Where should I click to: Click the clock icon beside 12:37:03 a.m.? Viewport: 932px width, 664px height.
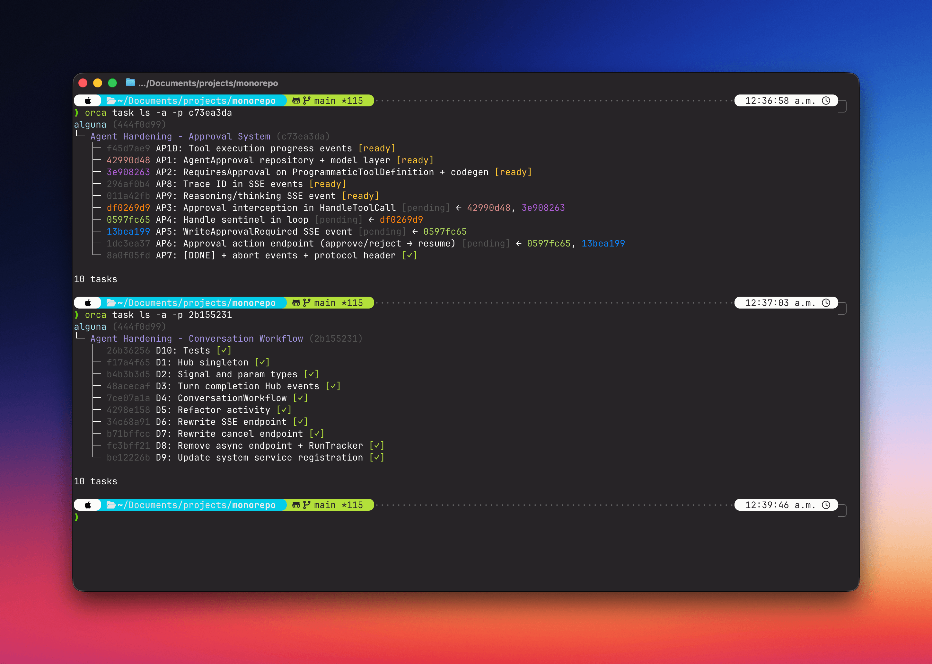coord(826,303)
